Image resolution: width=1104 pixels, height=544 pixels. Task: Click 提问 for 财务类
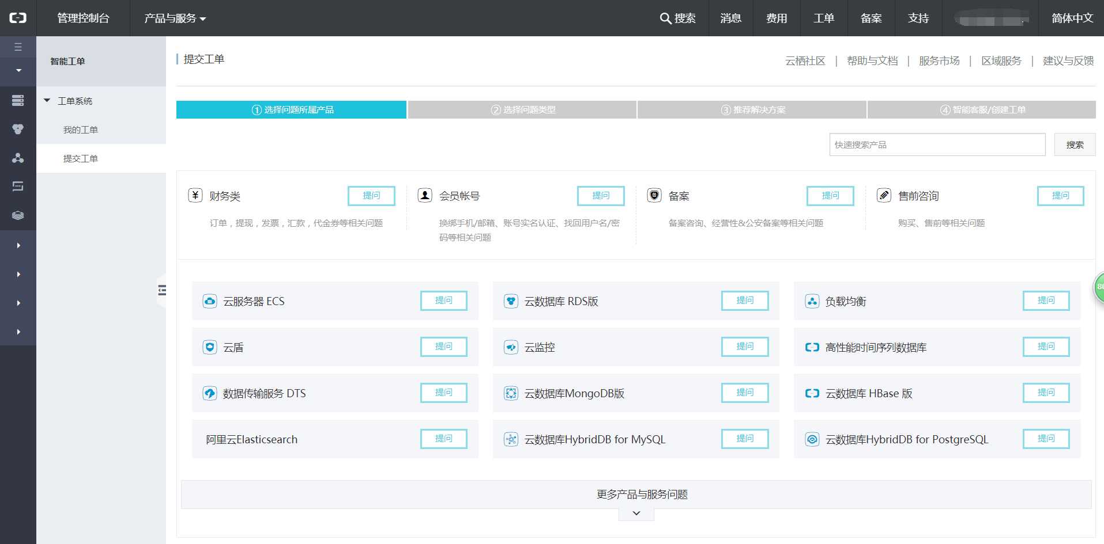(x=371, y=196)
